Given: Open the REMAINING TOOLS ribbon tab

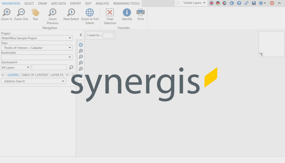Looking at the screenshot, I should coord(127,3).
